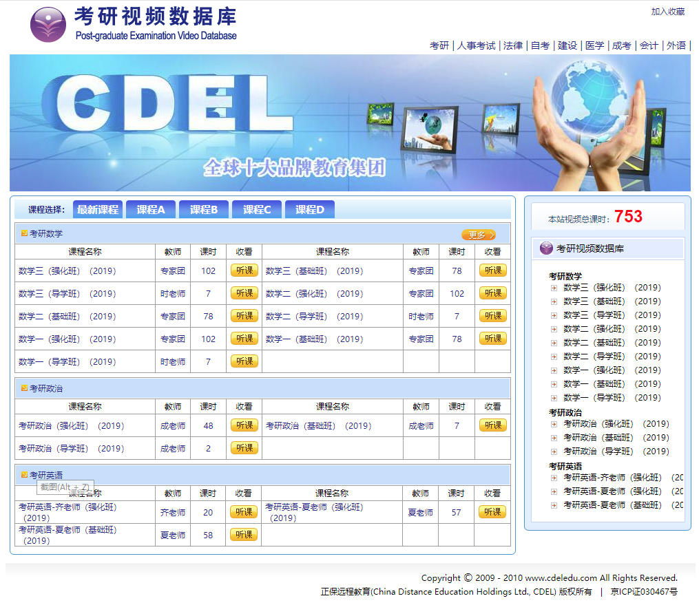Open the 课程D tab

coord(309,210)
